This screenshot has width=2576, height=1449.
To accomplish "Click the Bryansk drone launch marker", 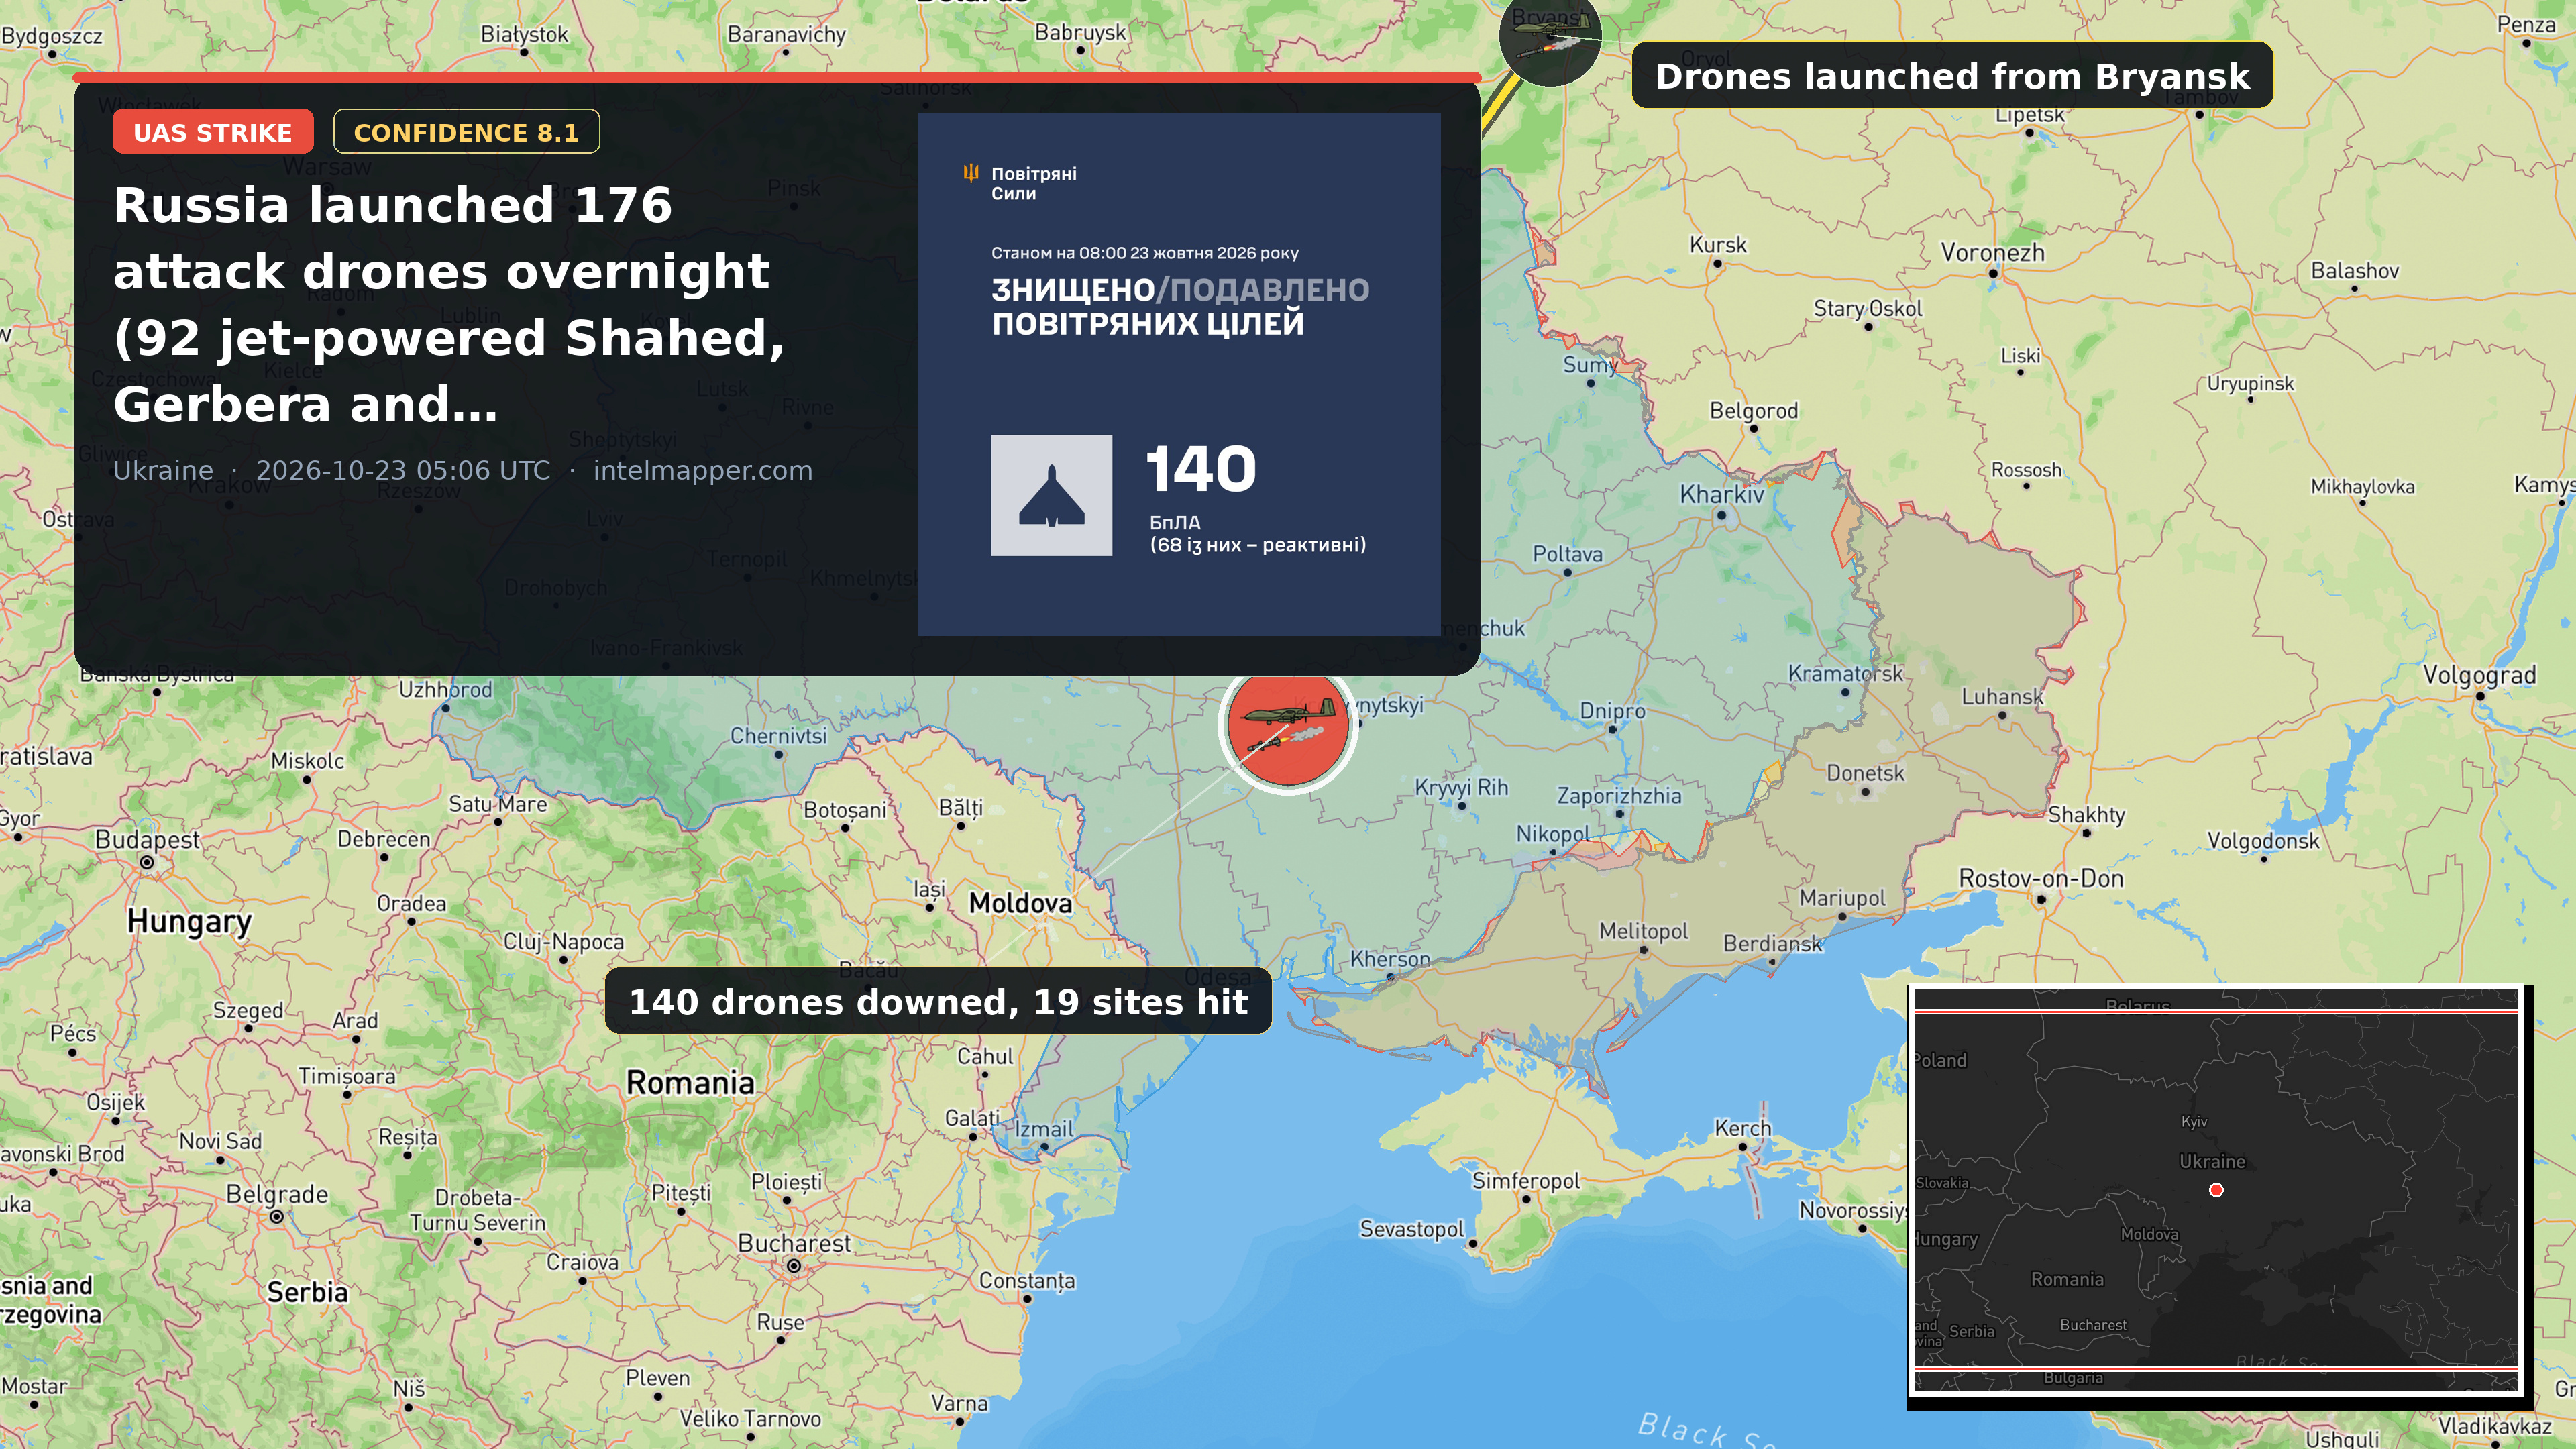I will (x=1549, y=35).
